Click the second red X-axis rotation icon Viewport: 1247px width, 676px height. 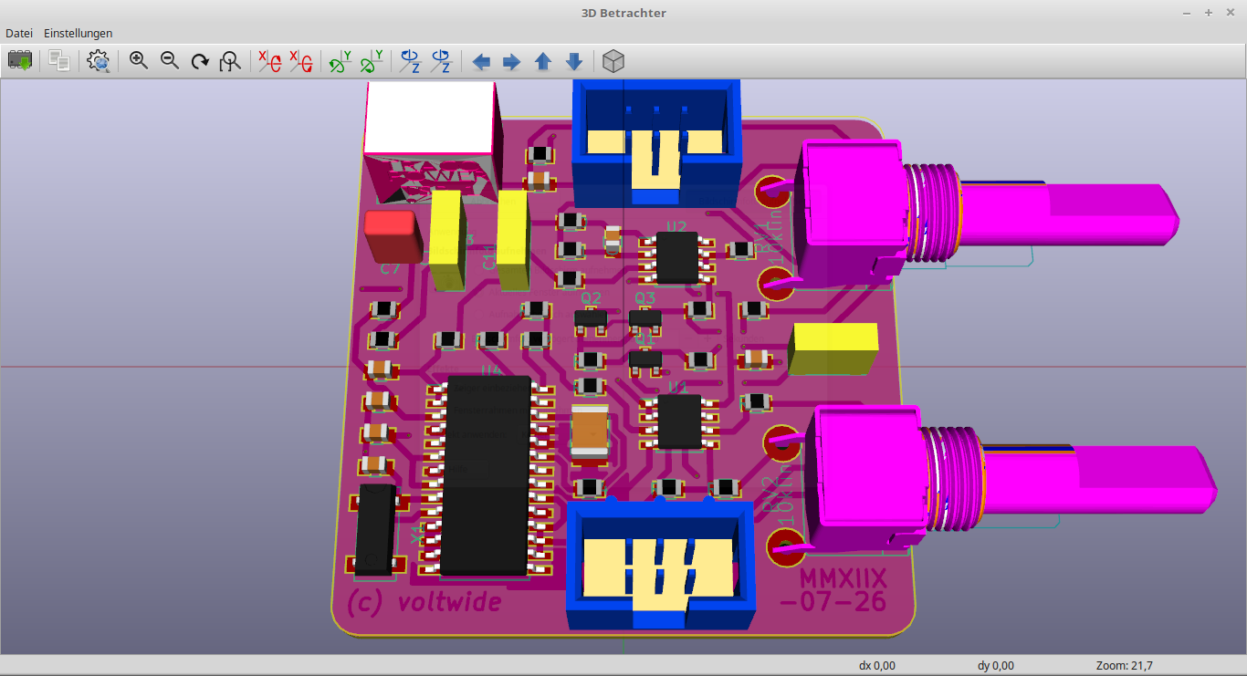point(300,61)
